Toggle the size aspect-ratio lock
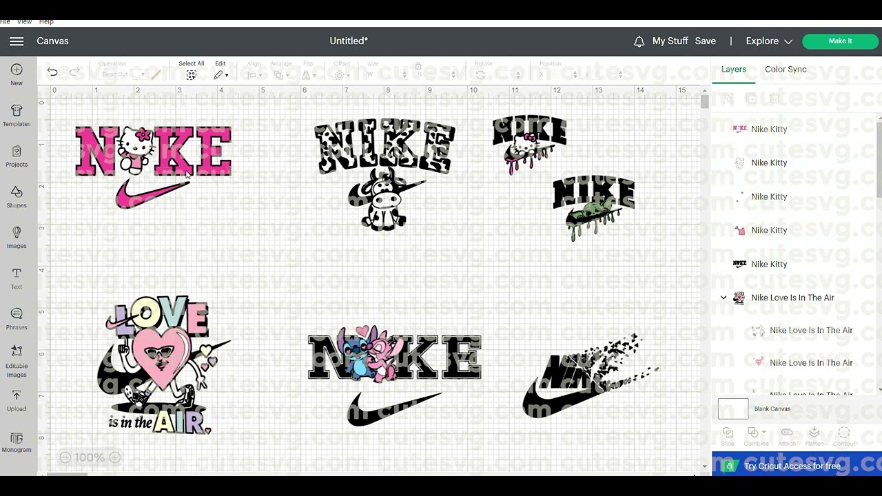882x496 pixels. (418, 66)
